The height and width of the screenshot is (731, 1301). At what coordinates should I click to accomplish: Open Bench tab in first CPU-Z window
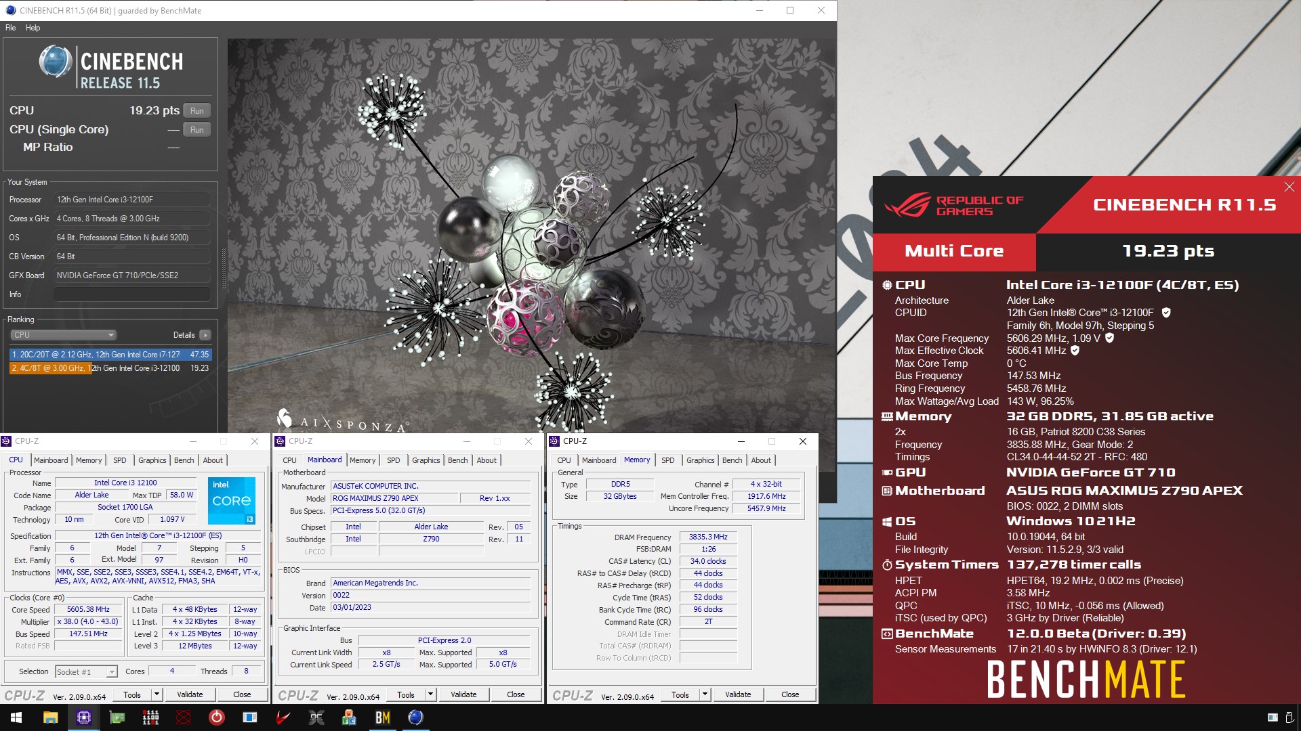coord(184,460)
